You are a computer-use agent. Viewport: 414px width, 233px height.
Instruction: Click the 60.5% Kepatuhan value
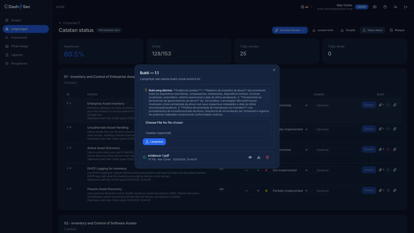[x=74, y=54]
